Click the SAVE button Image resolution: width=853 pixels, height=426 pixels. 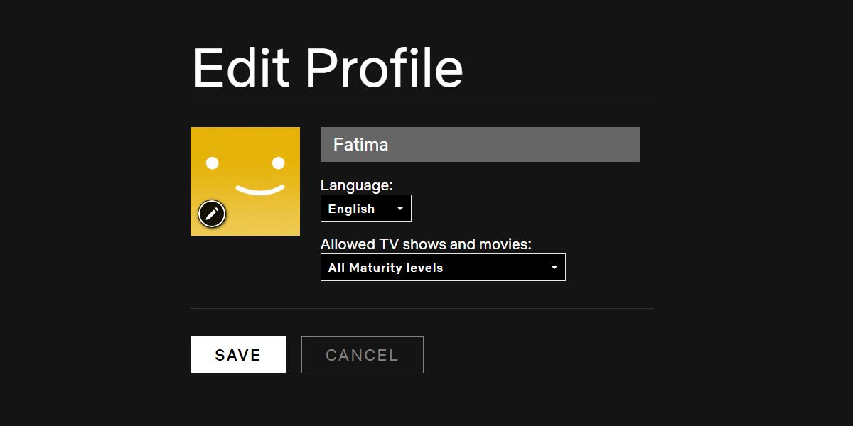(x=237, y=354)
